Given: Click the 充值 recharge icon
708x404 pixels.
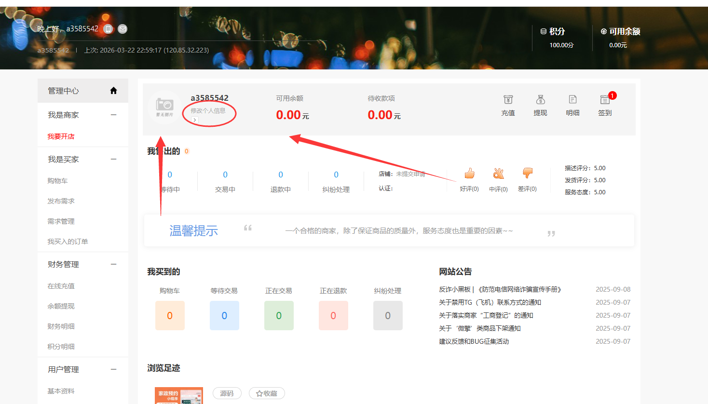Looking at the screenshot, I should click(x=508, y=100).
